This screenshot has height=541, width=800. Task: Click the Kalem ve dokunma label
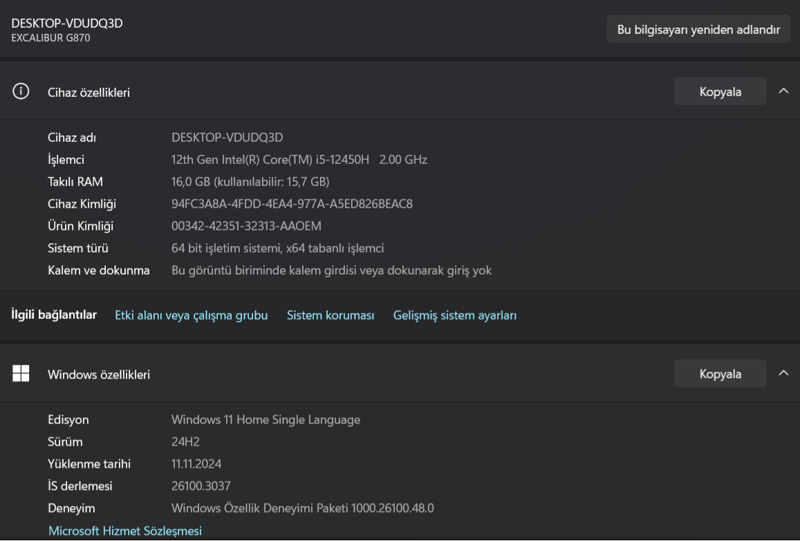(98, 270)
